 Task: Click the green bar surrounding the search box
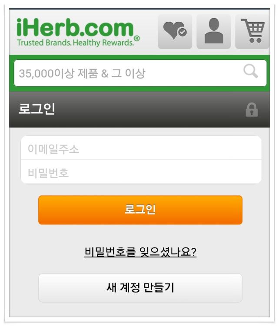pos(139,57)
